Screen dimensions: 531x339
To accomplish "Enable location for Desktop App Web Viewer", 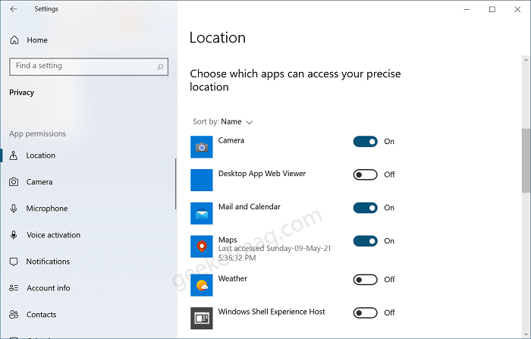I will [x=365, y=174].
